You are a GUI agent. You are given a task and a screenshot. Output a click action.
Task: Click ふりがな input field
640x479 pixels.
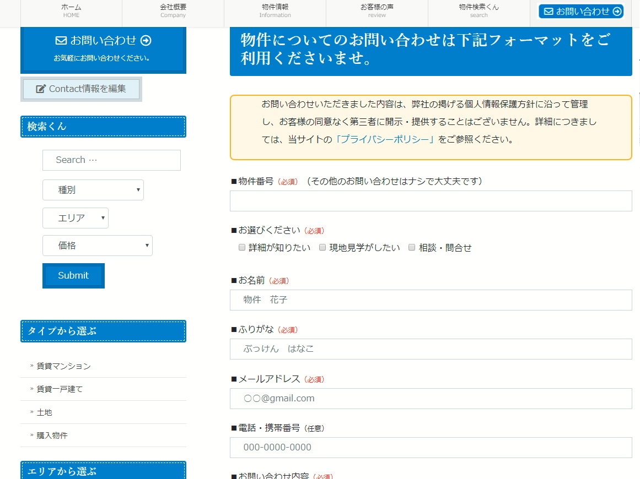pyautogui.click(x=431, y=349)
